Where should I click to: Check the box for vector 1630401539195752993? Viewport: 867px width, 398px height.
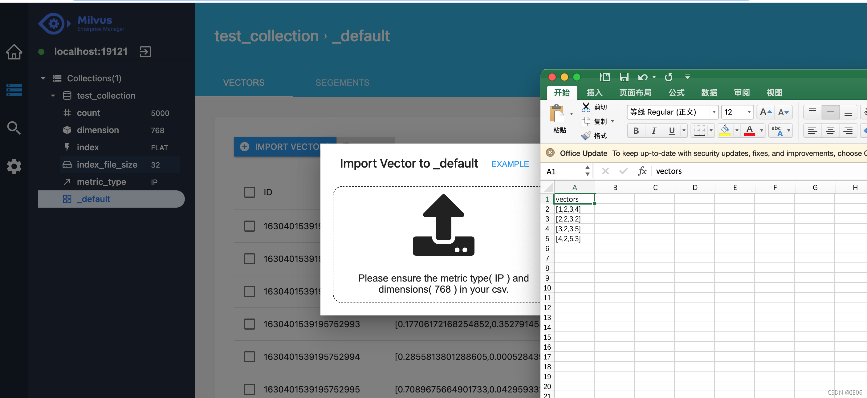tap(249, 324)
